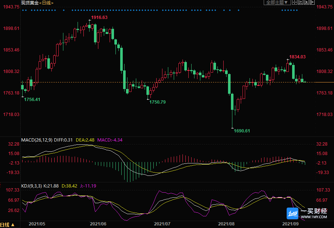334x228 pixels.
Task: Select the 2021/07 date marker
Action: click(x=162, y=224)
